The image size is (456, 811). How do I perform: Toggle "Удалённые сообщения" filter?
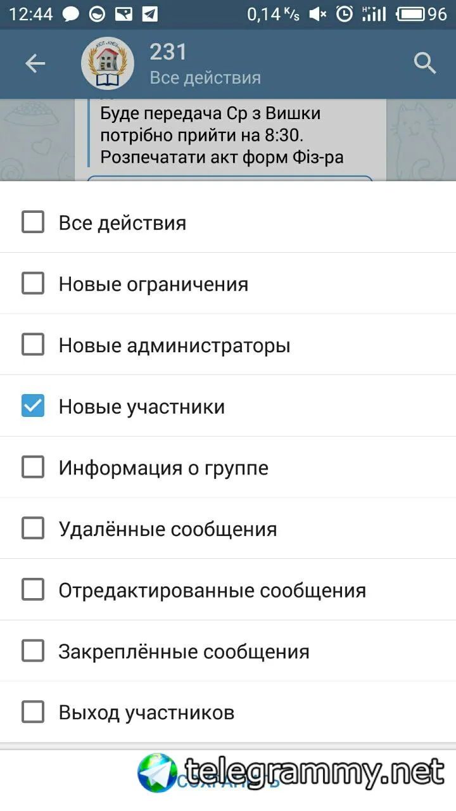pyautogui.click(x=33, y=528)
